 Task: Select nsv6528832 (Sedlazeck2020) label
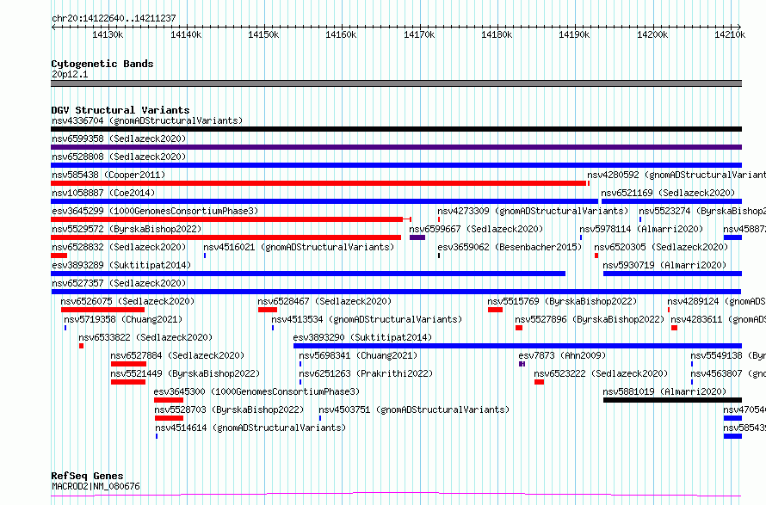coord(119,247)
